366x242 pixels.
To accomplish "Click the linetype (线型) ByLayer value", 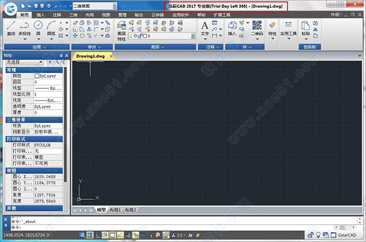I will [x=48, y=88].
